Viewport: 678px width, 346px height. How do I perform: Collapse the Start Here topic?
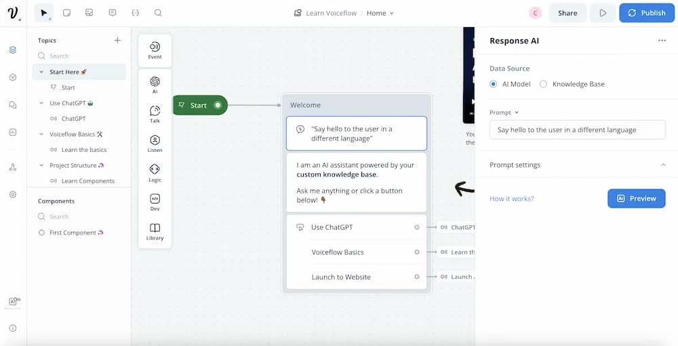click(41, 72)
